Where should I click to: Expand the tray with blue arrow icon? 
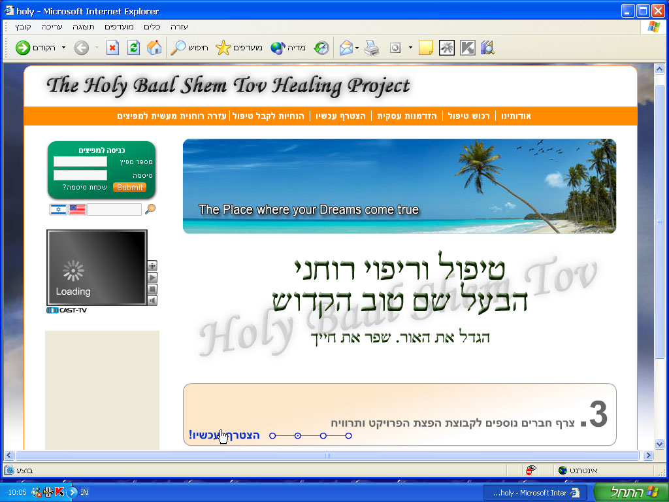coord(72,492)
